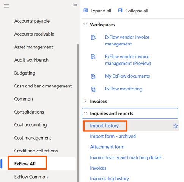
Task: Pin the navigation pane
Action: pyautogui.click(x=74, y=5)
